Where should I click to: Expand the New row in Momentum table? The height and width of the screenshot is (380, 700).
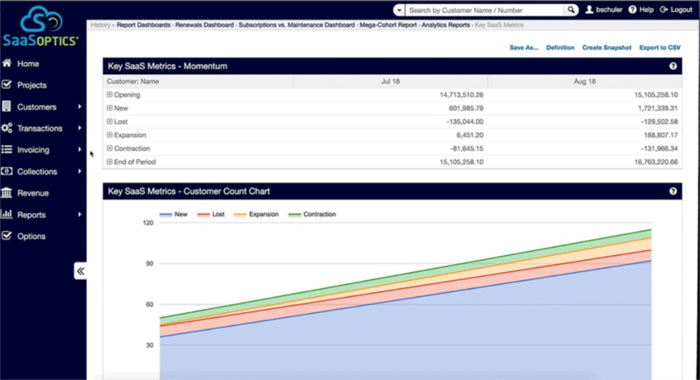[x=109, y=108]
